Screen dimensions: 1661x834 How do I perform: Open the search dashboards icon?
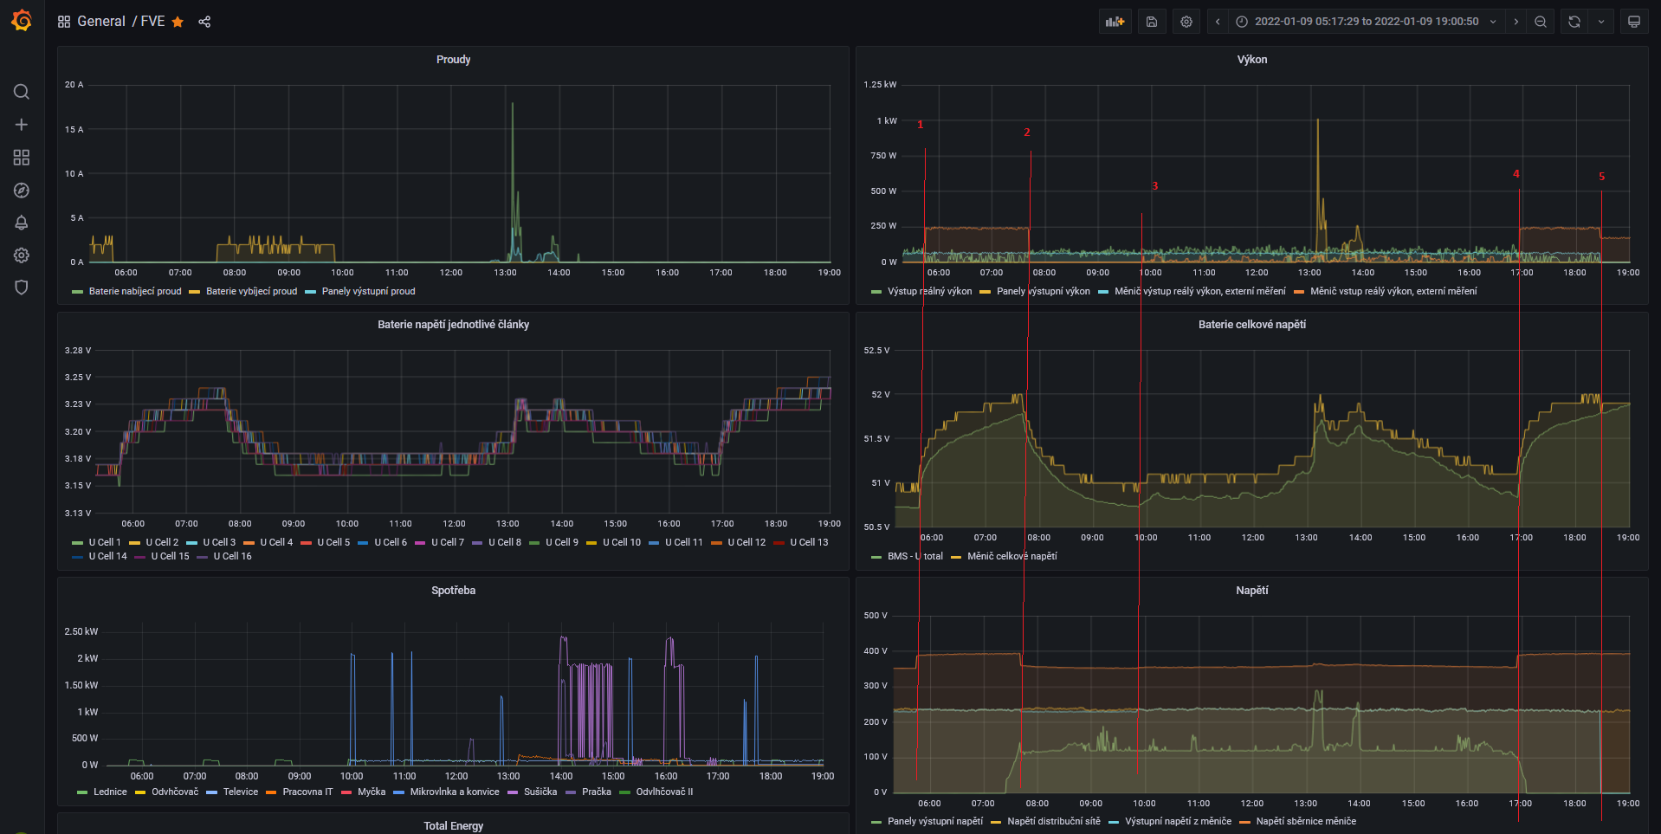pos(22,92)
